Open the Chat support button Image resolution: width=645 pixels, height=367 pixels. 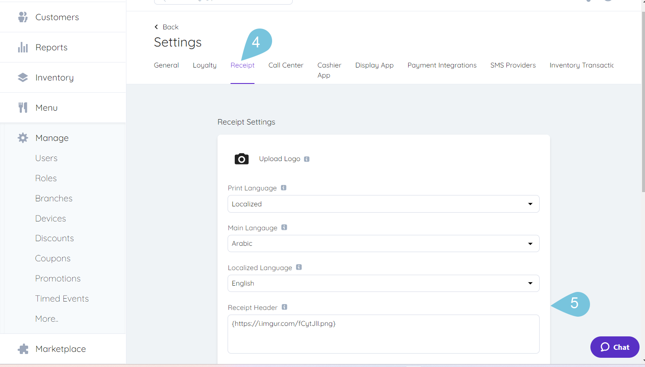pos(615,347)
